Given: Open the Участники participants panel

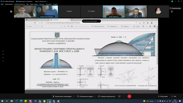Looking at the screenshot, I should pos(163,96).
